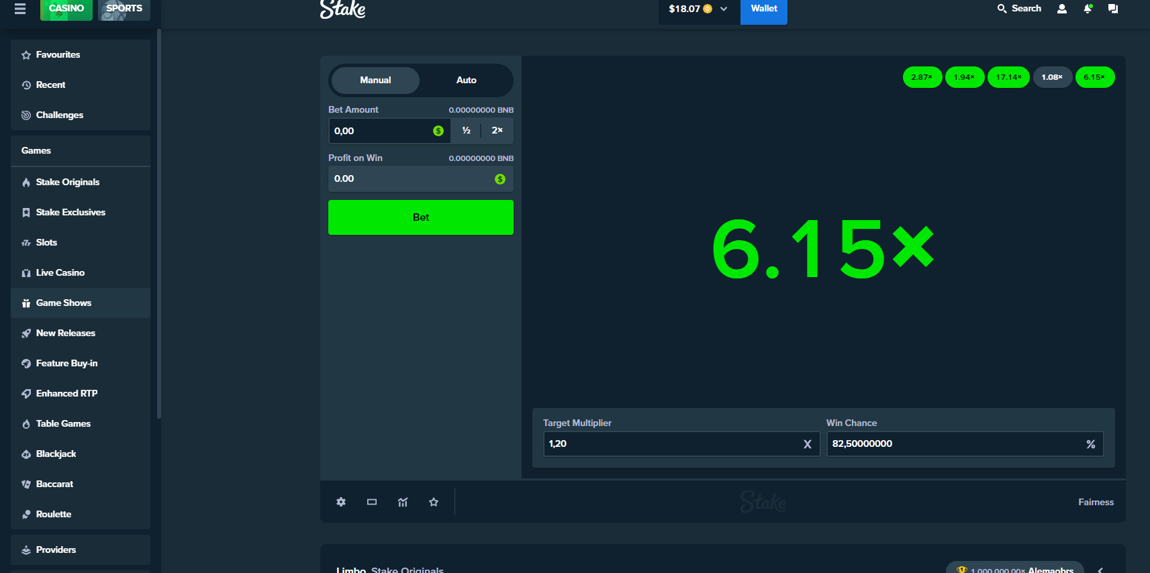Open the 6.15× result chip in history row
The width and height of the screenshot is (1150, 573).
(x=1095, y=77)
